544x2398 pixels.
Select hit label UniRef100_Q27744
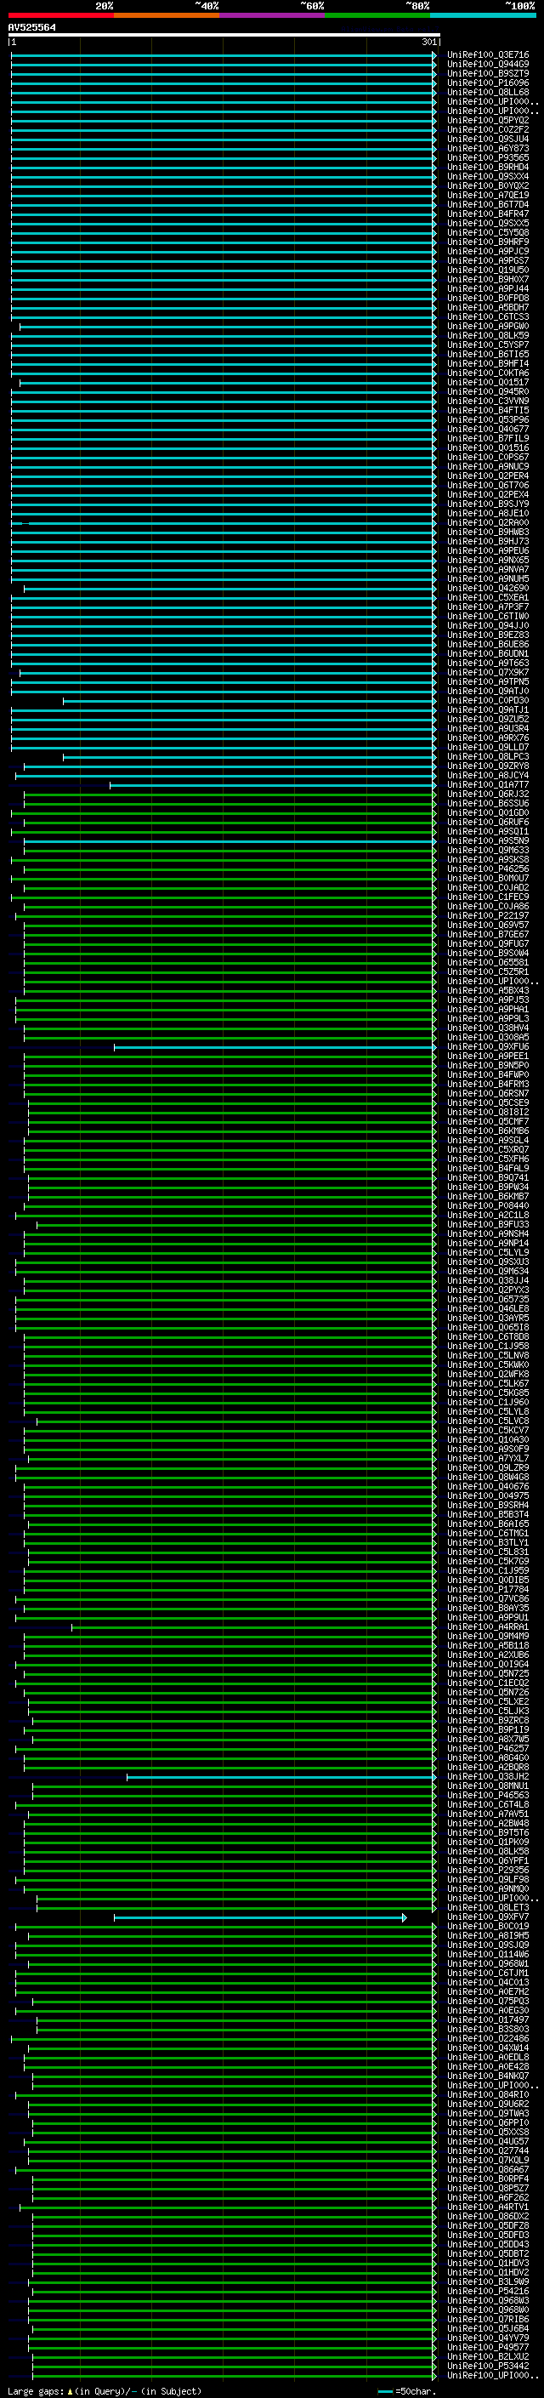coord(488,2150)
